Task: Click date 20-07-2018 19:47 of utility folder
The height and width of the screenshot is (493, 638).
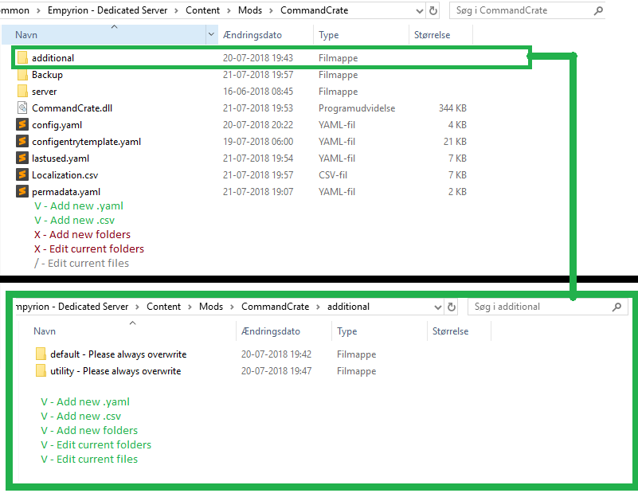Action: coord(276,371)
